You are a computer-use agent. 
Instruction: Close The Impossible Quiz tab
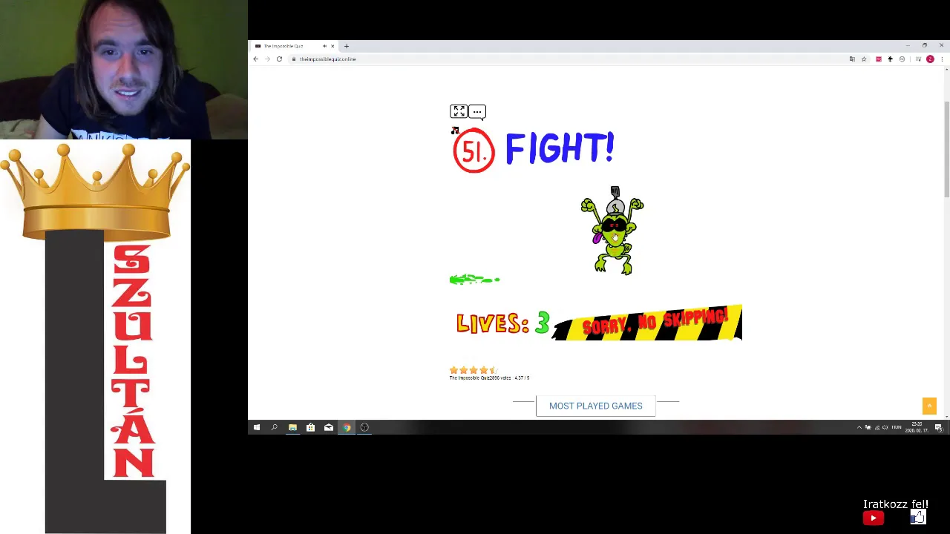click(x=332, y=46)
